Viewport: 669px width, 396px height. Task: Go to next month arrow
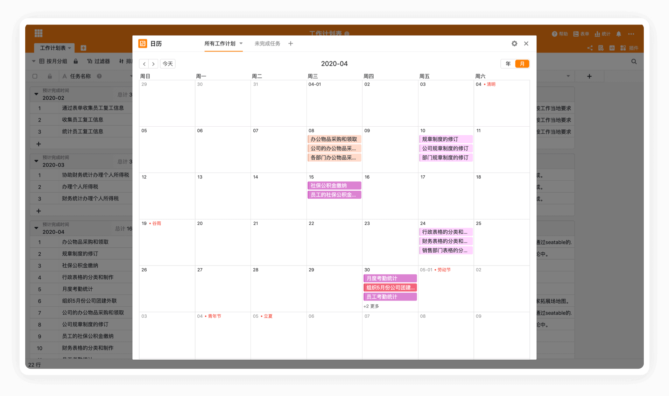pos(153,64)
